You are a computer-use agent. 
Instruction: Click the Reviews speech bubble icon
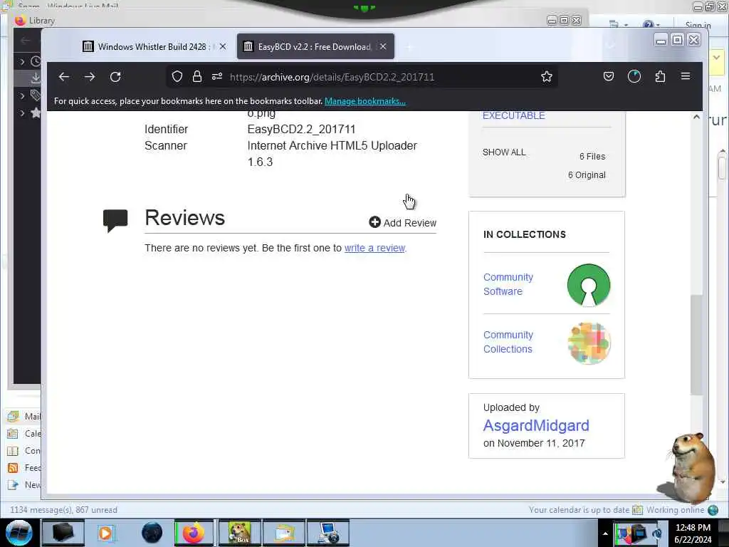(x=115, y=221)
